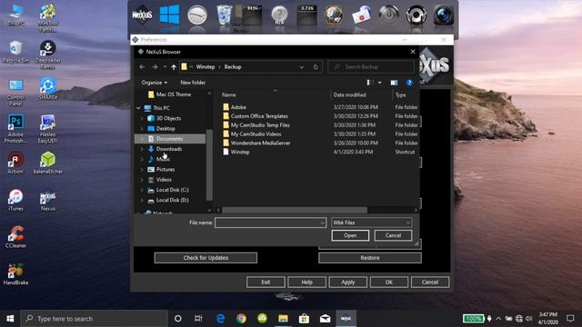Click the power button dock icon
This screenshot has height=327, width=582.
388,15
